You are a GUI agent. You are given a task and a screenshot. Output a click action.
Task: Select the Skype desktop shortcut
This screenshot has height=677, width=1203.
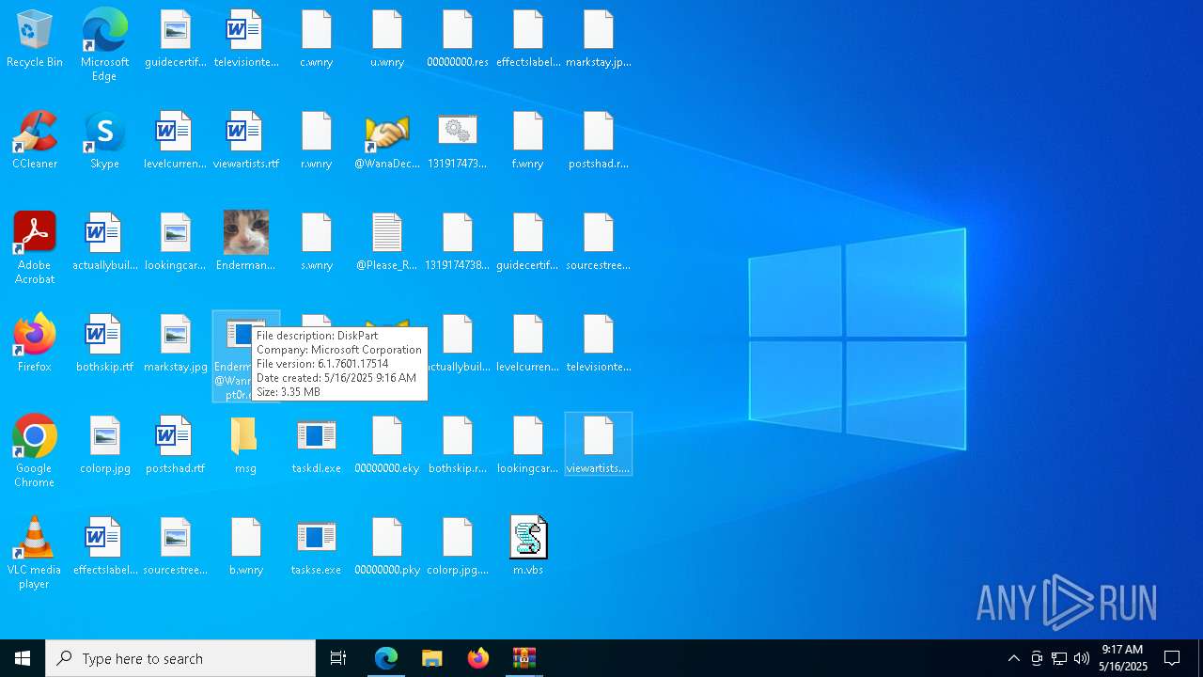(x=104, y=141)
